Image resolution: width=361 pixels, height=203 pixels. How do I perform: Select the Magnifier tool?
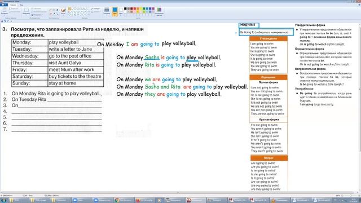pos(58,14)
